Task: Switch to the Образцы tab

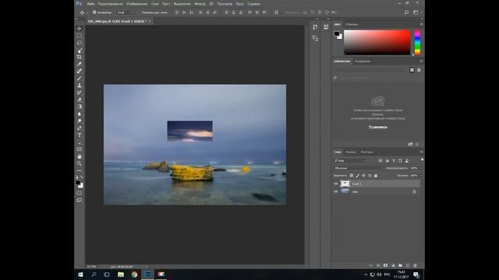Action: (352, 24)
